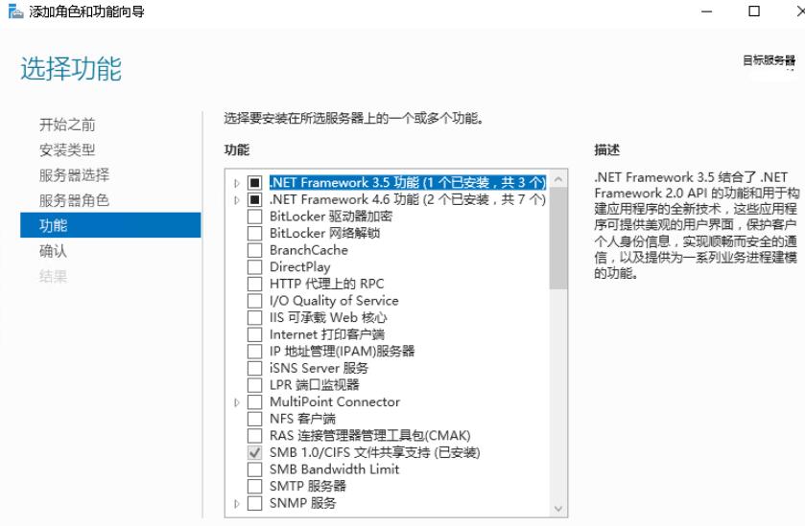Select IP 地址管理(IPAM)服务器 row text
Viewport: 805px width, 526px height.
point(342,352)
